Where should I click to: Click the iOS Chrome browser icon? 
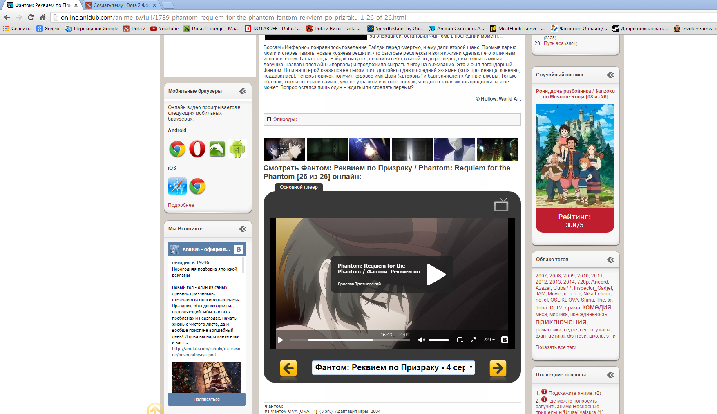pos(197,186)
